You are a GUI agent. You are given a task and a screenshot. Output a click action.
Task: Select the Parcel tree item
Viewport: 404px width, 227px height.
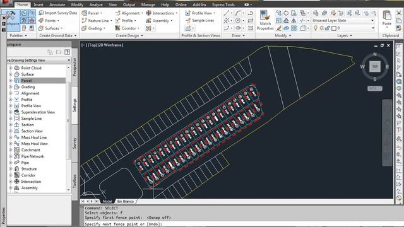[27, 81]
